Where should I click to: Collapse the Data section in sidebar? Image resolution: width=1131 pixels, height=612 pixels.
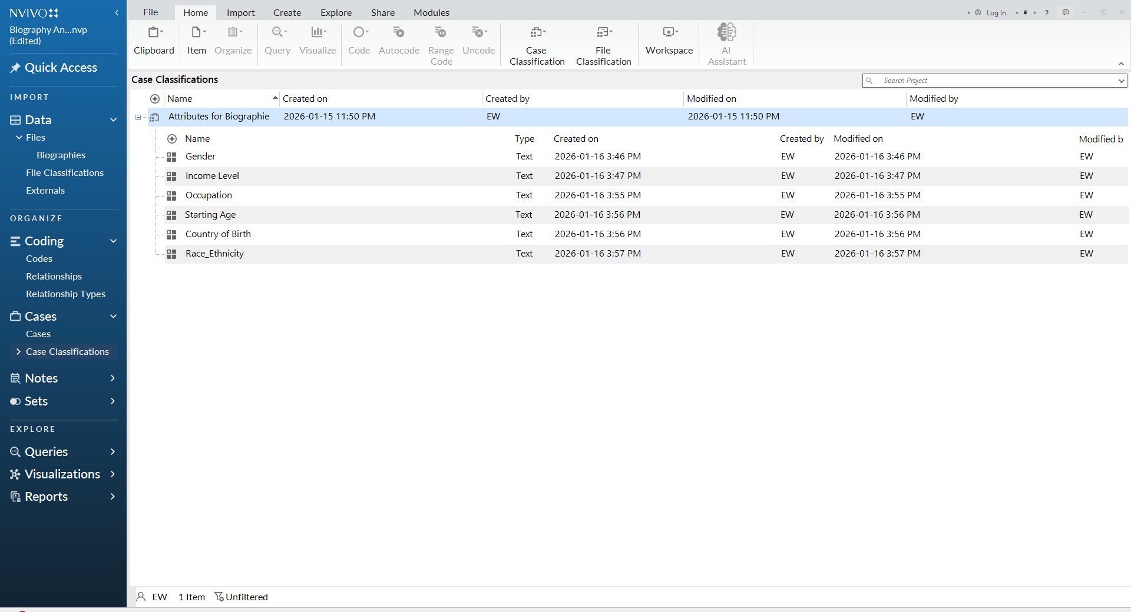tap(113, 120)
